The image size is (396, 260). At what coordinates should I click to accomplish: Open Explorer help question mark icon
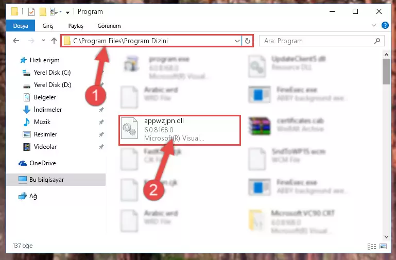click(385, 25)
